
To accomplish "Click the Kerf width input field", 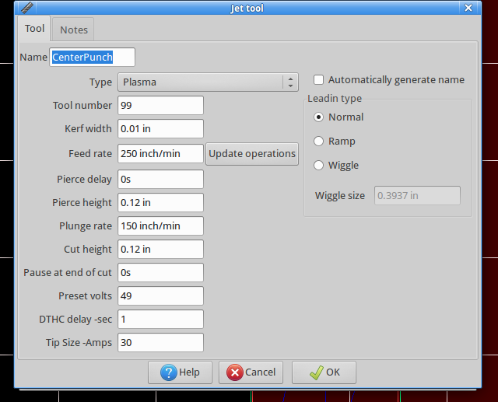I will coord(160,129).
